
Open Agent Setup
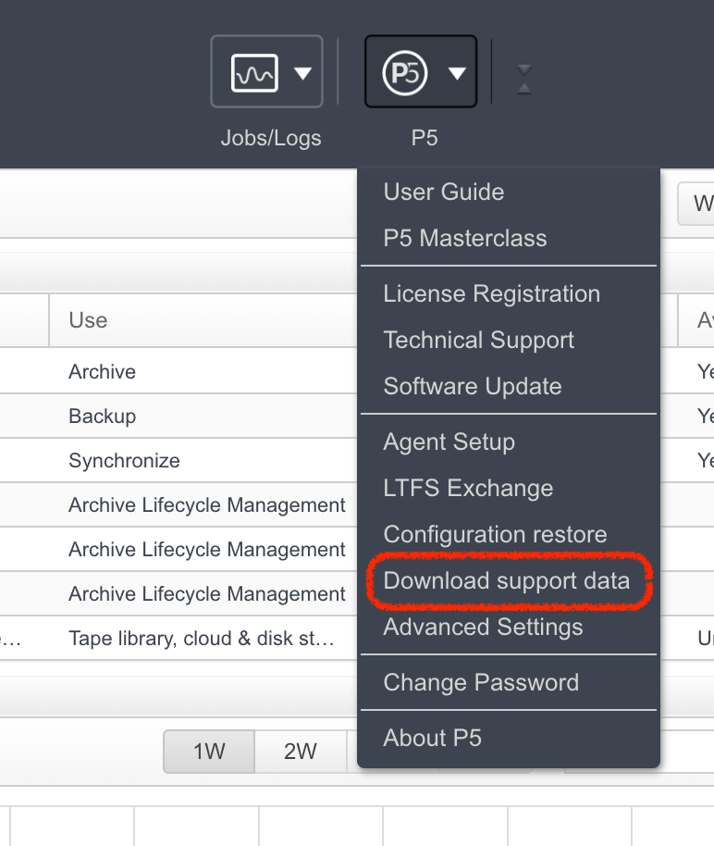449,442
